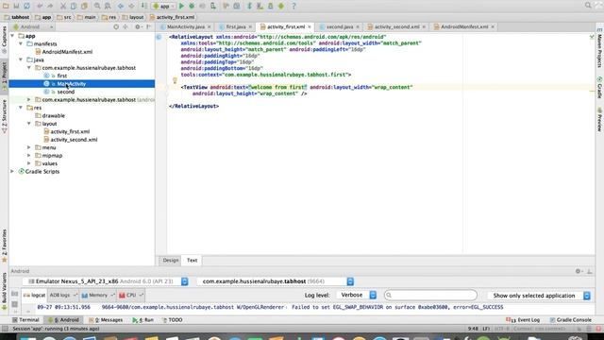The height and width of the screenshot is (340, 604).
Task: Click the Collapse All icon in Project panel
Action: [x=126, y=27]
